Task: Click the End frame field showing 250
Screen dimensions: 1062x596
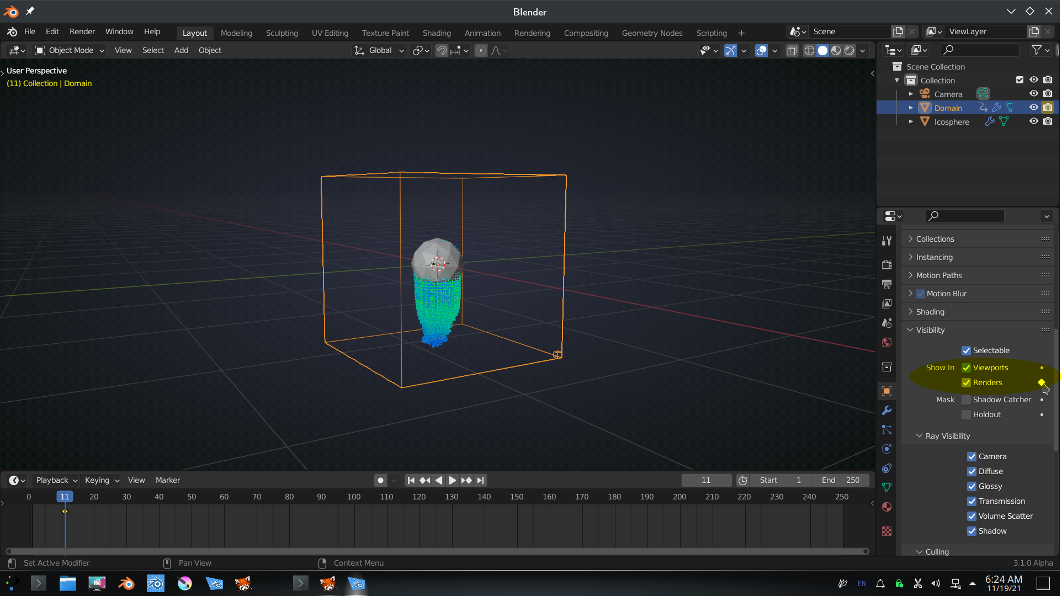Action: (839, 480)
